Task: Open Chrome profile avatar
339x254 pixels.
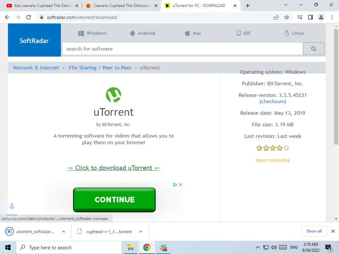Action: pyautogui.click(x=321, y=17)
